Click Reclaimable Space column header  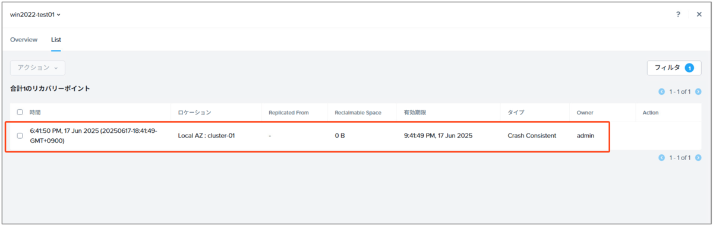click(x=358, y=112)
